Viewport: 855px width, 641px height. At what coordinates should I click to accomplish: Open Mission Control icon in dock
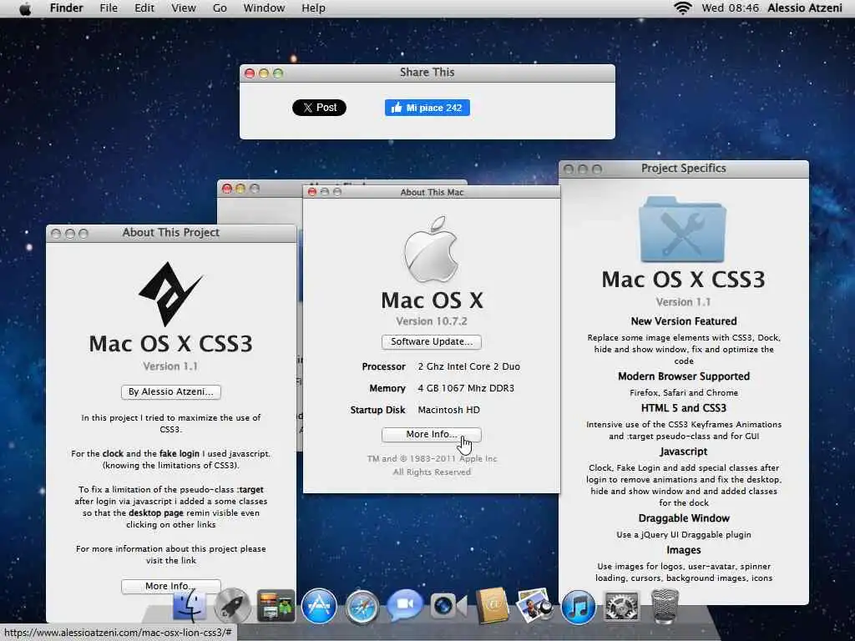(276, 606)
